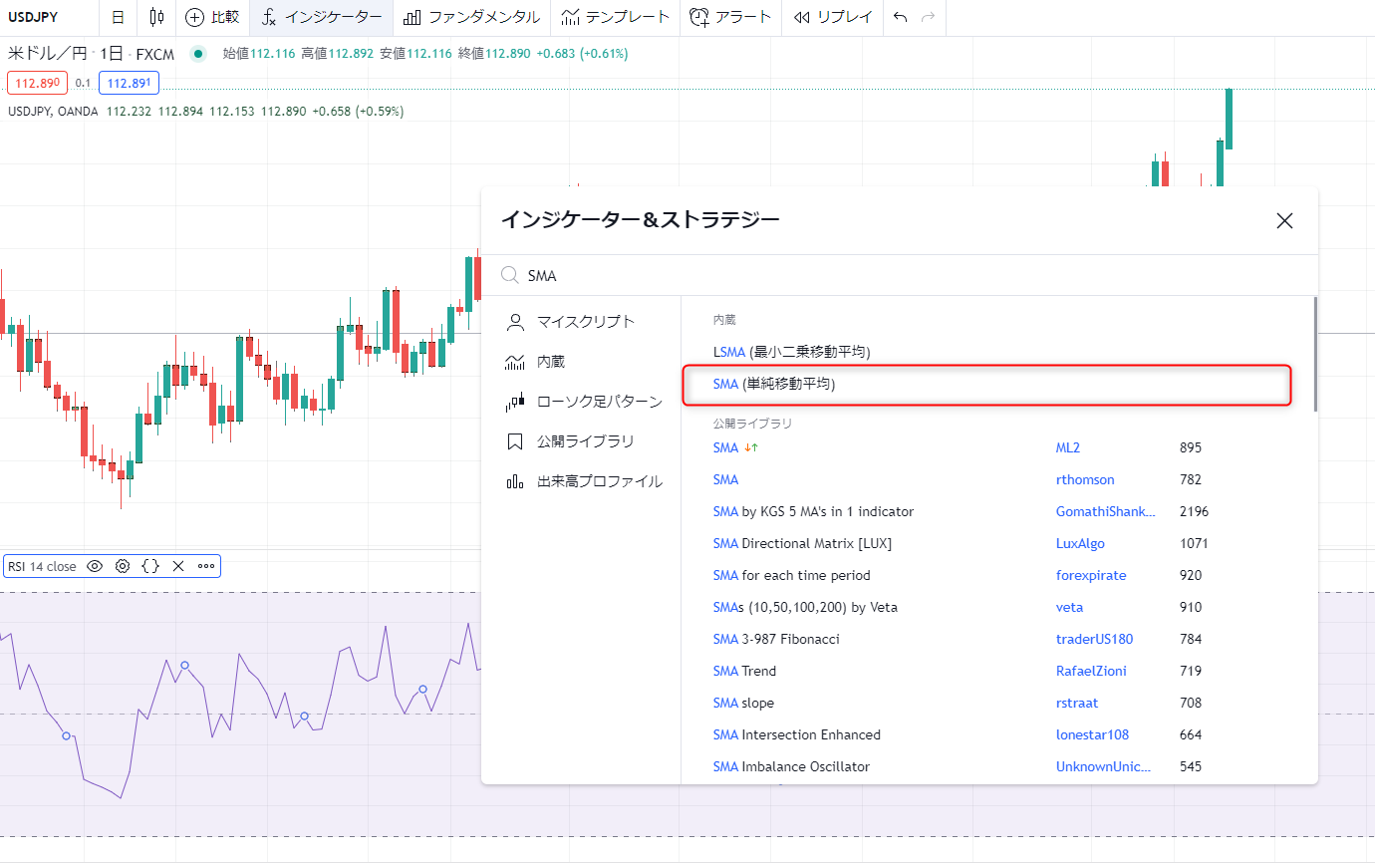Add SMA slope script
Screen dimensions: 1375x866
(x=743, y=703)
